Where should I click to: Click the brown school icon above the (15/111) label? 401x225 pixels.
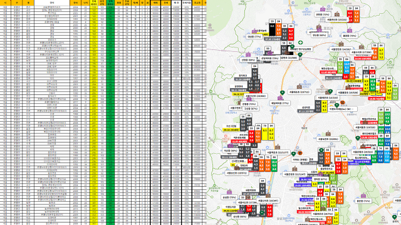(337, 14)
